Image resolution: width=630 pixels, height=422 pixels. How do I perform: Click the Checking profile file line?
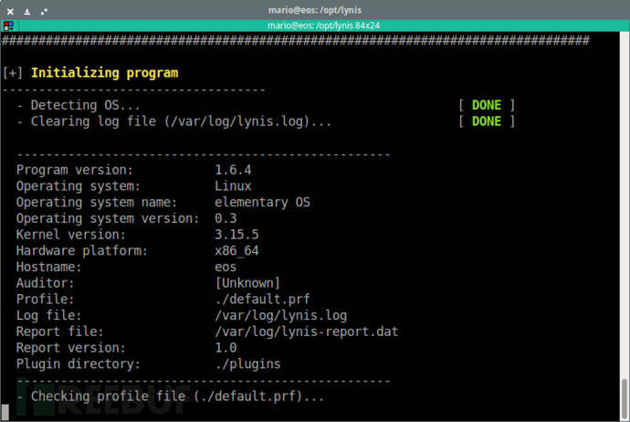(x=171, y=396)
